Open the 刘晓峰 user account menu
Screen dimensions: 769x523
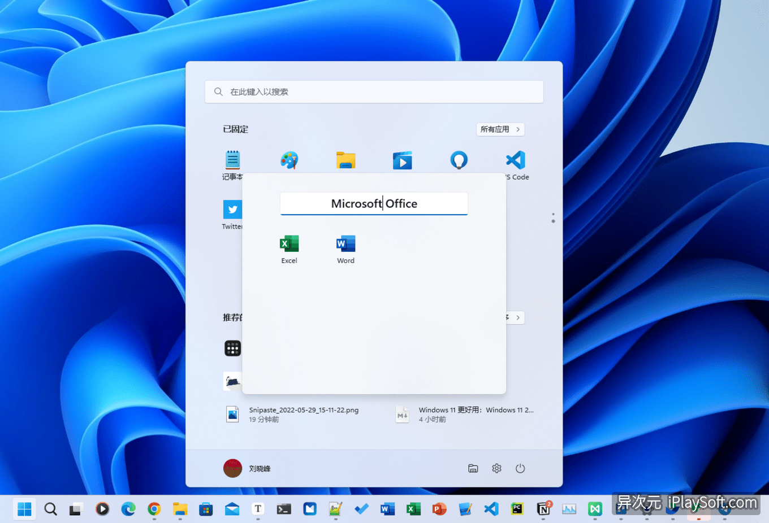point(247,468)
